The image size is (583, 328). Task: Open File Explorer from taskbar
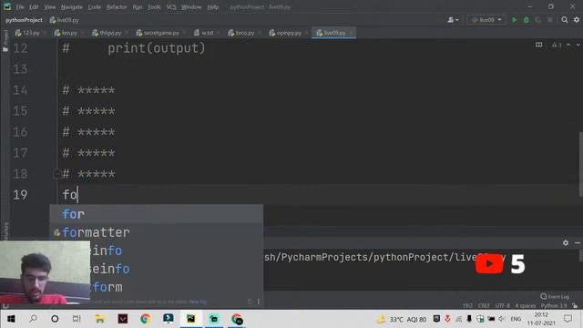coord(99,319)
